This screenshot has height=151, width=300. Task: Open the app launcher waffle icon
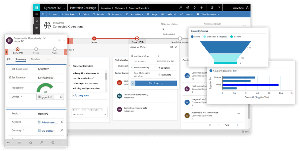click(37, 7)
